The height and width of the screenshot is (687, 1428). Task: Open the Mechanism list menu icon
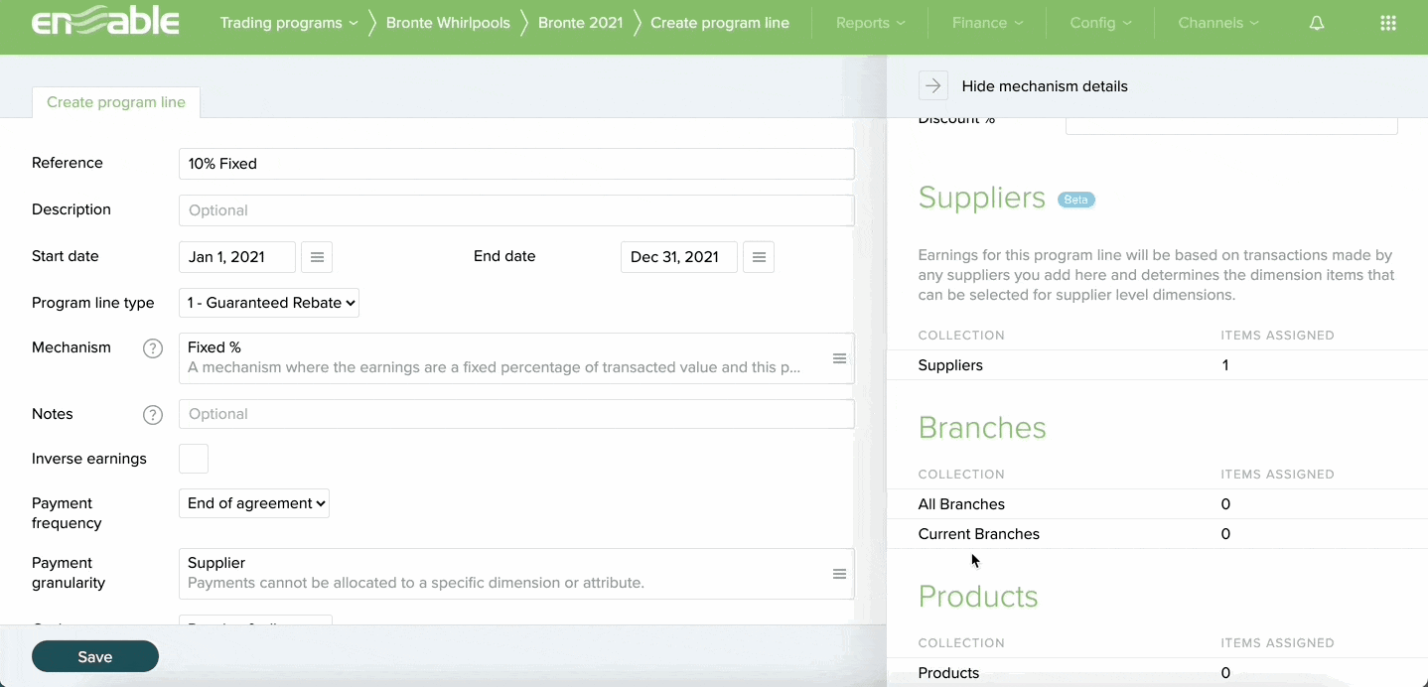839,358
